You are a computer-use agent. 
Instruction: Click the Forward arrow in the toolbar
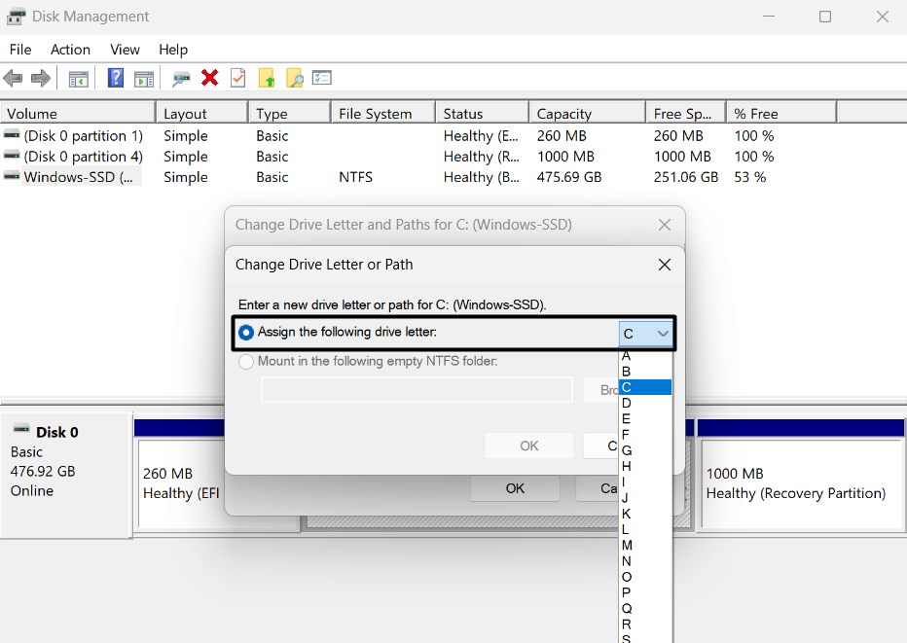click(x=41, y=78)
